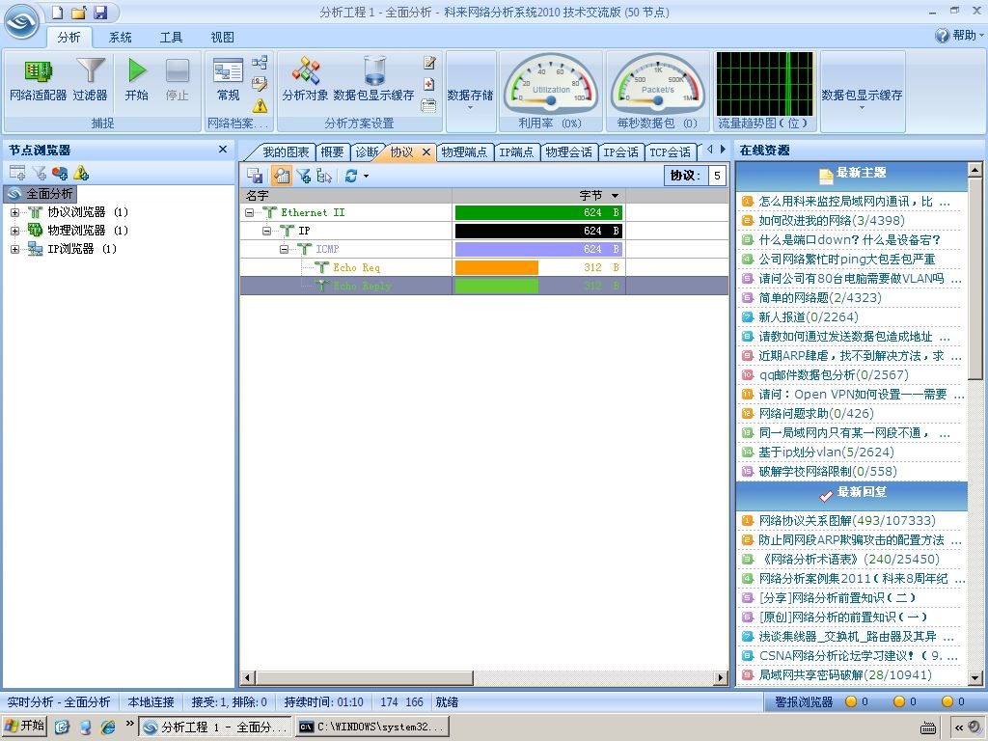Click the warning triangle icon in 网络档案 group
This screenshot has height=741, width=988.
pos(260,105)
